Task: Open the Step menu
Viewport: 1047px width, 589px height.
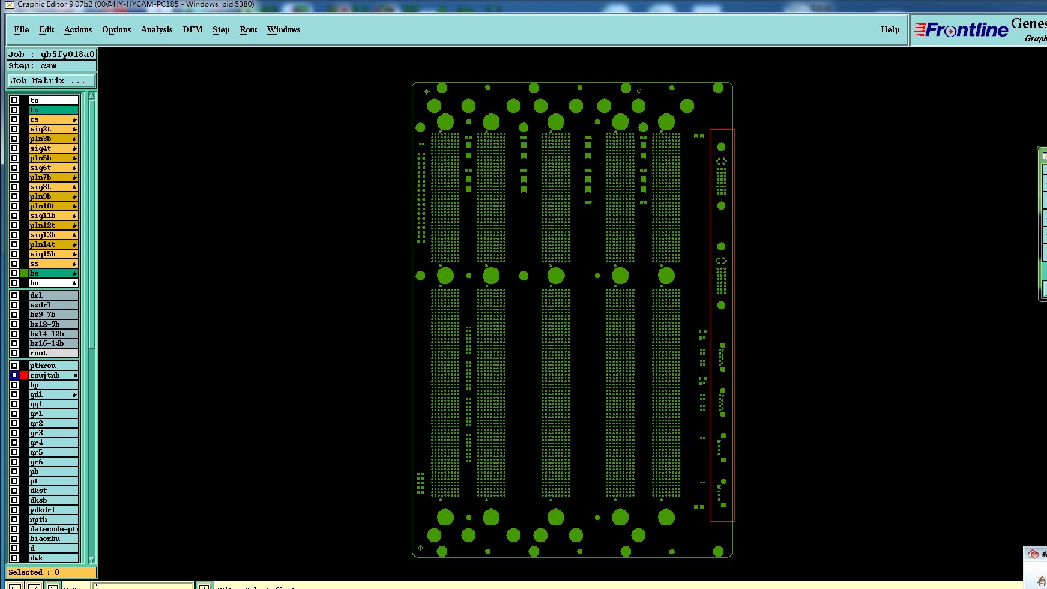Action: tap(221, 29)
